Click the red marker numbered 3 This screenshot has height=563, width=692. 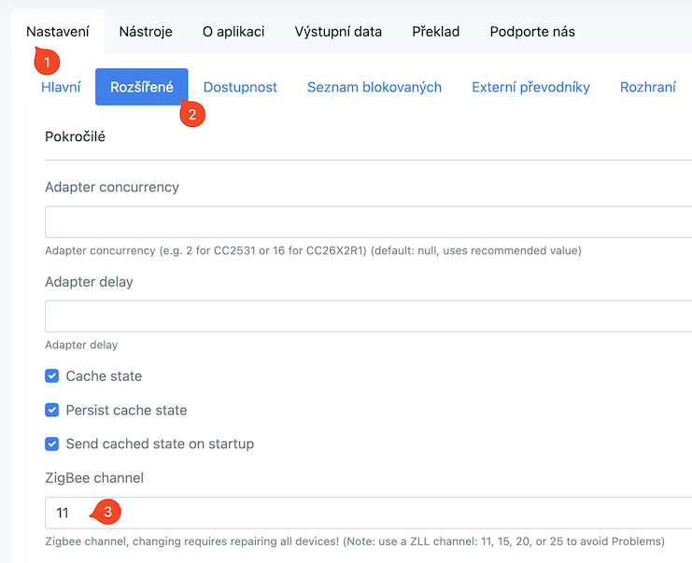(x=108, y=512)
